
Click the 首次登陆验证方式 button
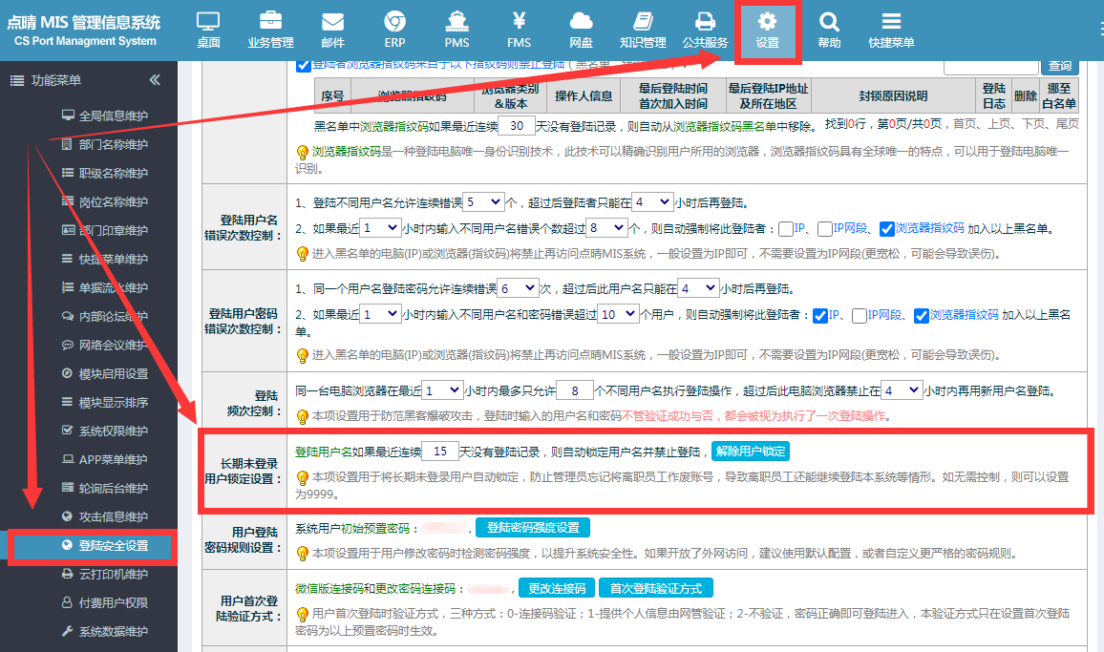[655, 588]
